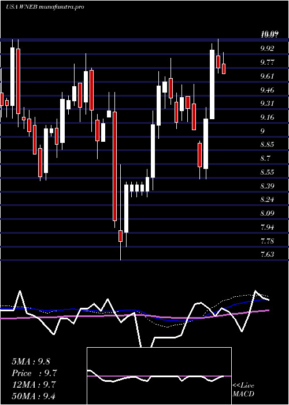Click the 8.7 price axis label

(x=265, y=159)
